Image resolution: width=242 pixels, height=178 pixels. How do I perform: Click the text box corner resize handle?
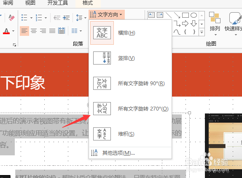click(x=190, y=113)
